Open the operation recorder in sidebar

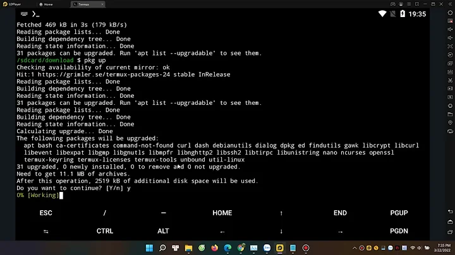click(x=450, y=55)
